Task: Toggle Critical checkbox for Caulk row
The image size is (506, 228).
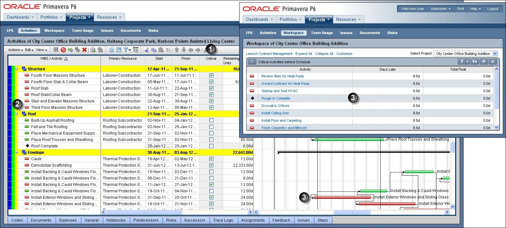Action: pyautogui.click(x=211, y=159)
